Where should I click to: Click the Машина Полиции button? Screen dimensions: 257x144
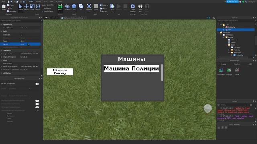tap(131, 68)
